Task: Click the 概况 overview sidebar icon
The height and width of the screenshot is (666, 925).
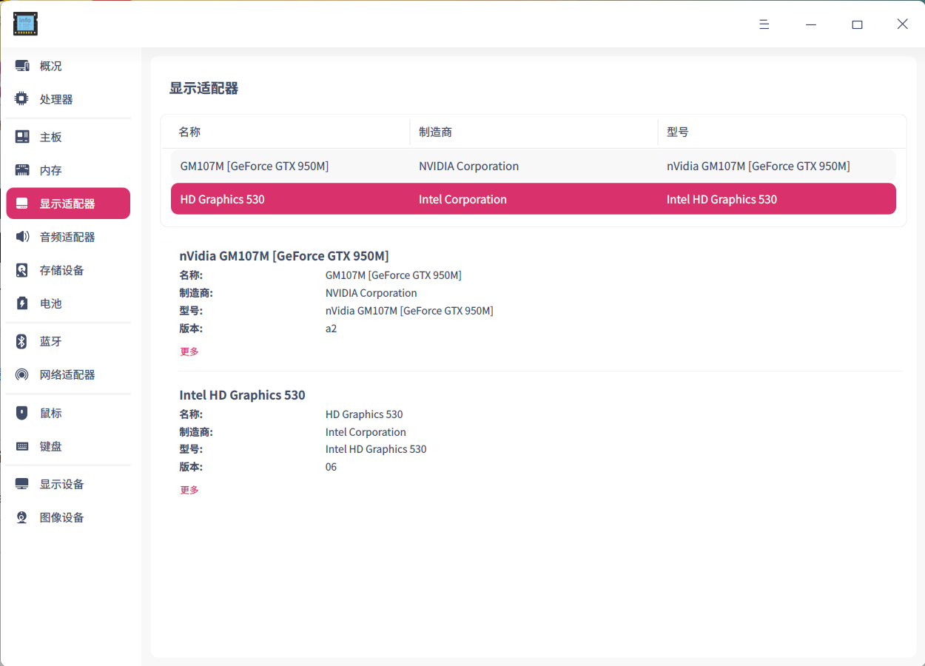Action: [22, 66]
